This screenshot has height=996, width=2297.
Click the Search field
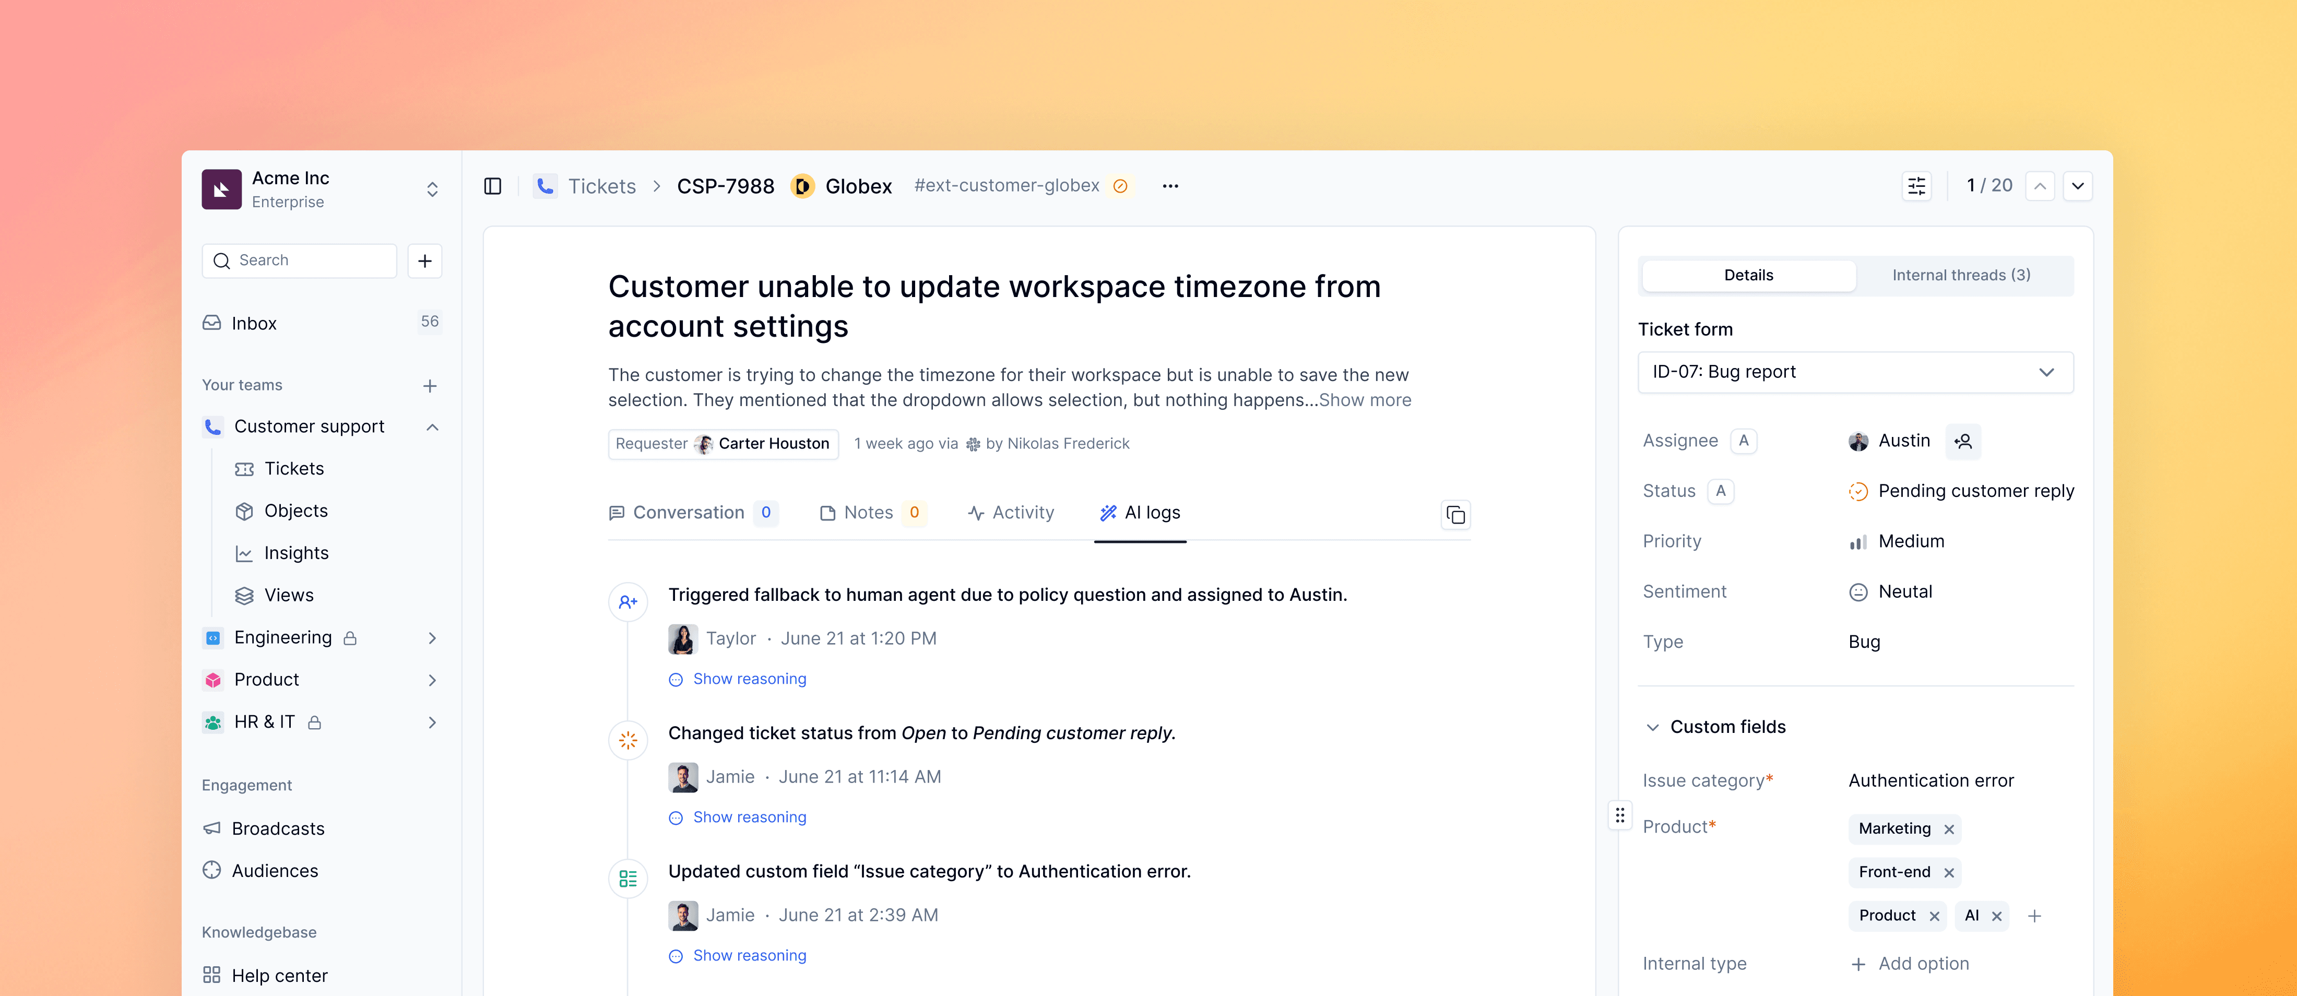click(x=300, y=260)
